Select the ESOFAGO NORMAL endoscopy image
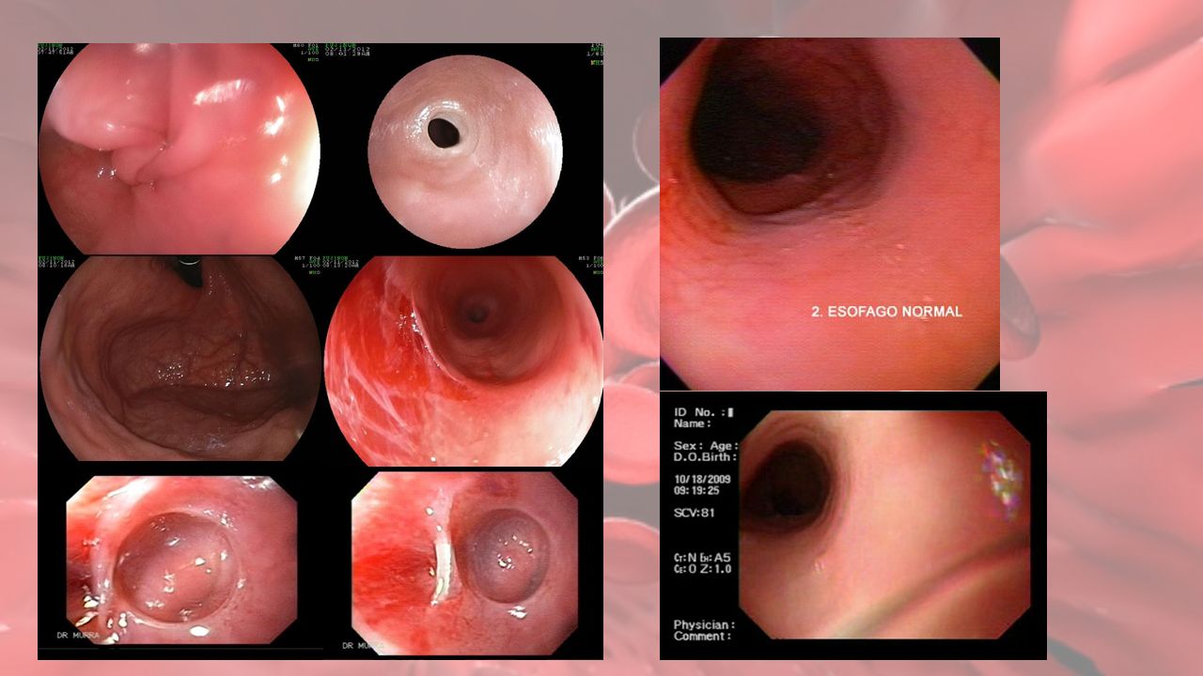This screenshot has width=1203, height=676. click(830, 214)
